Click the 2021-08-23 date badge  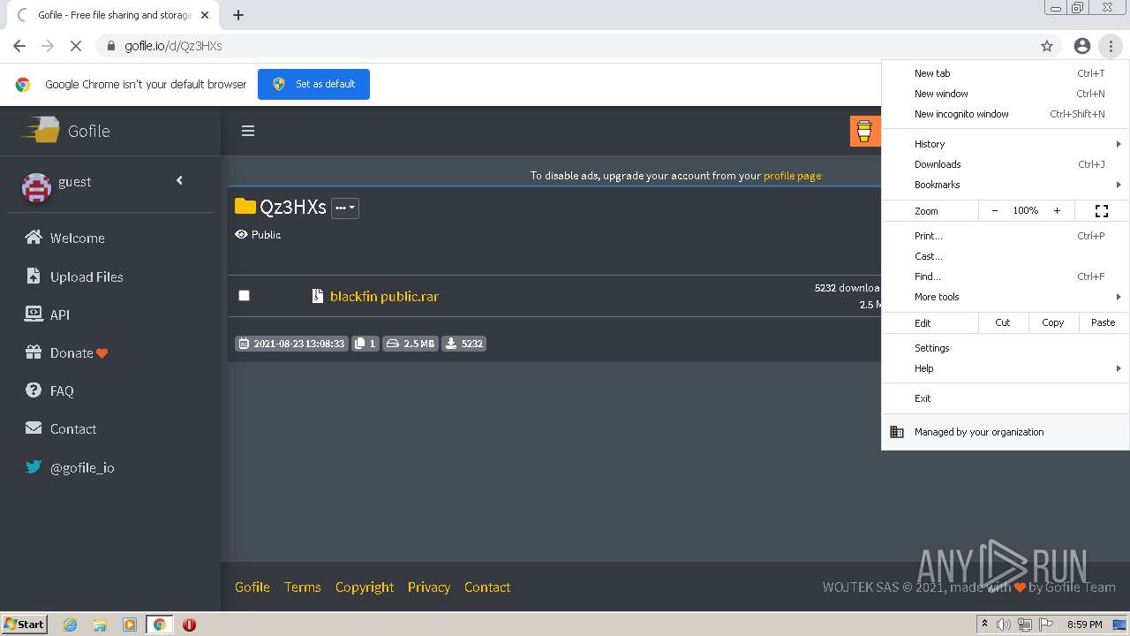click(x=291, y=344)
